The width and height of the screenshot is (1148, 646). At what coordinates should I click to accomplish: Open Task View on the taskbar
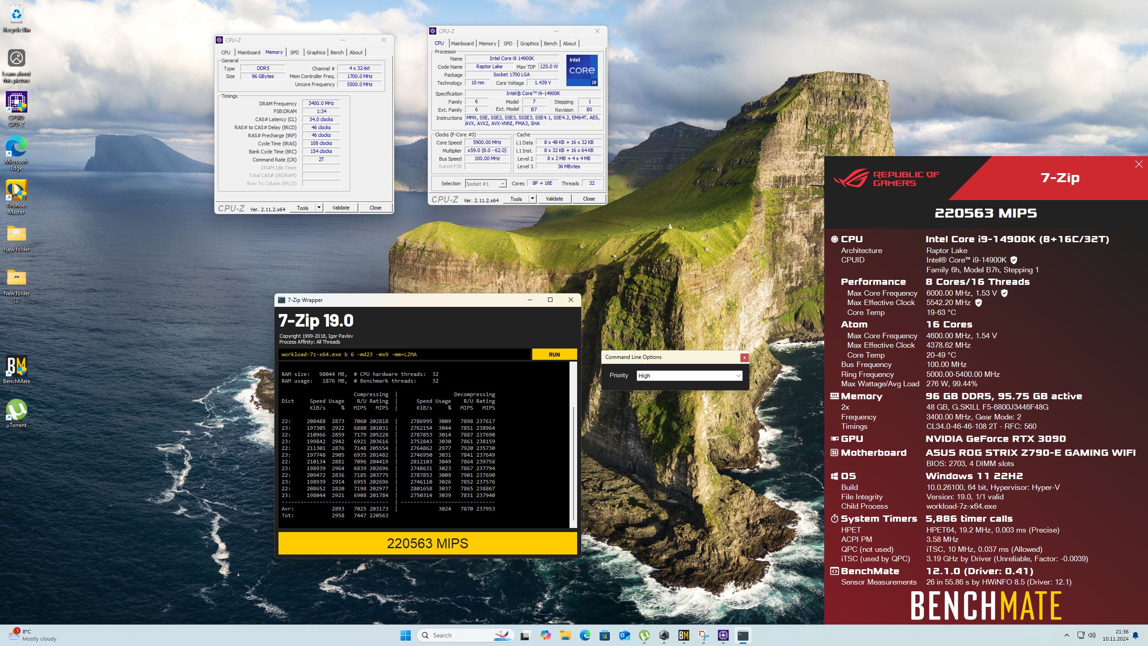click(x=525, y=635)
